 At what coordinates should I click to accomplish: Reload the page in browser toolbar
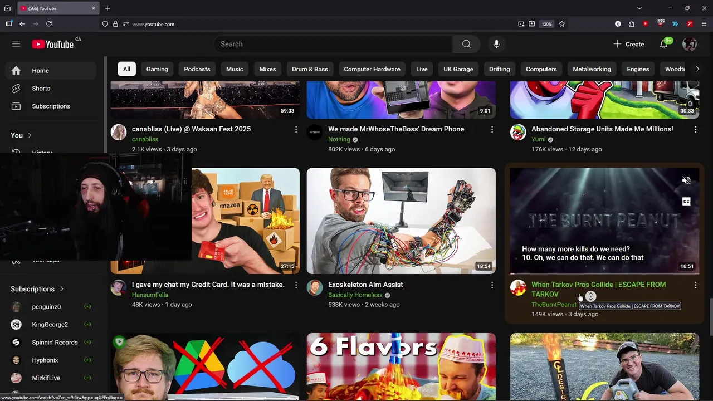[49, 24]
